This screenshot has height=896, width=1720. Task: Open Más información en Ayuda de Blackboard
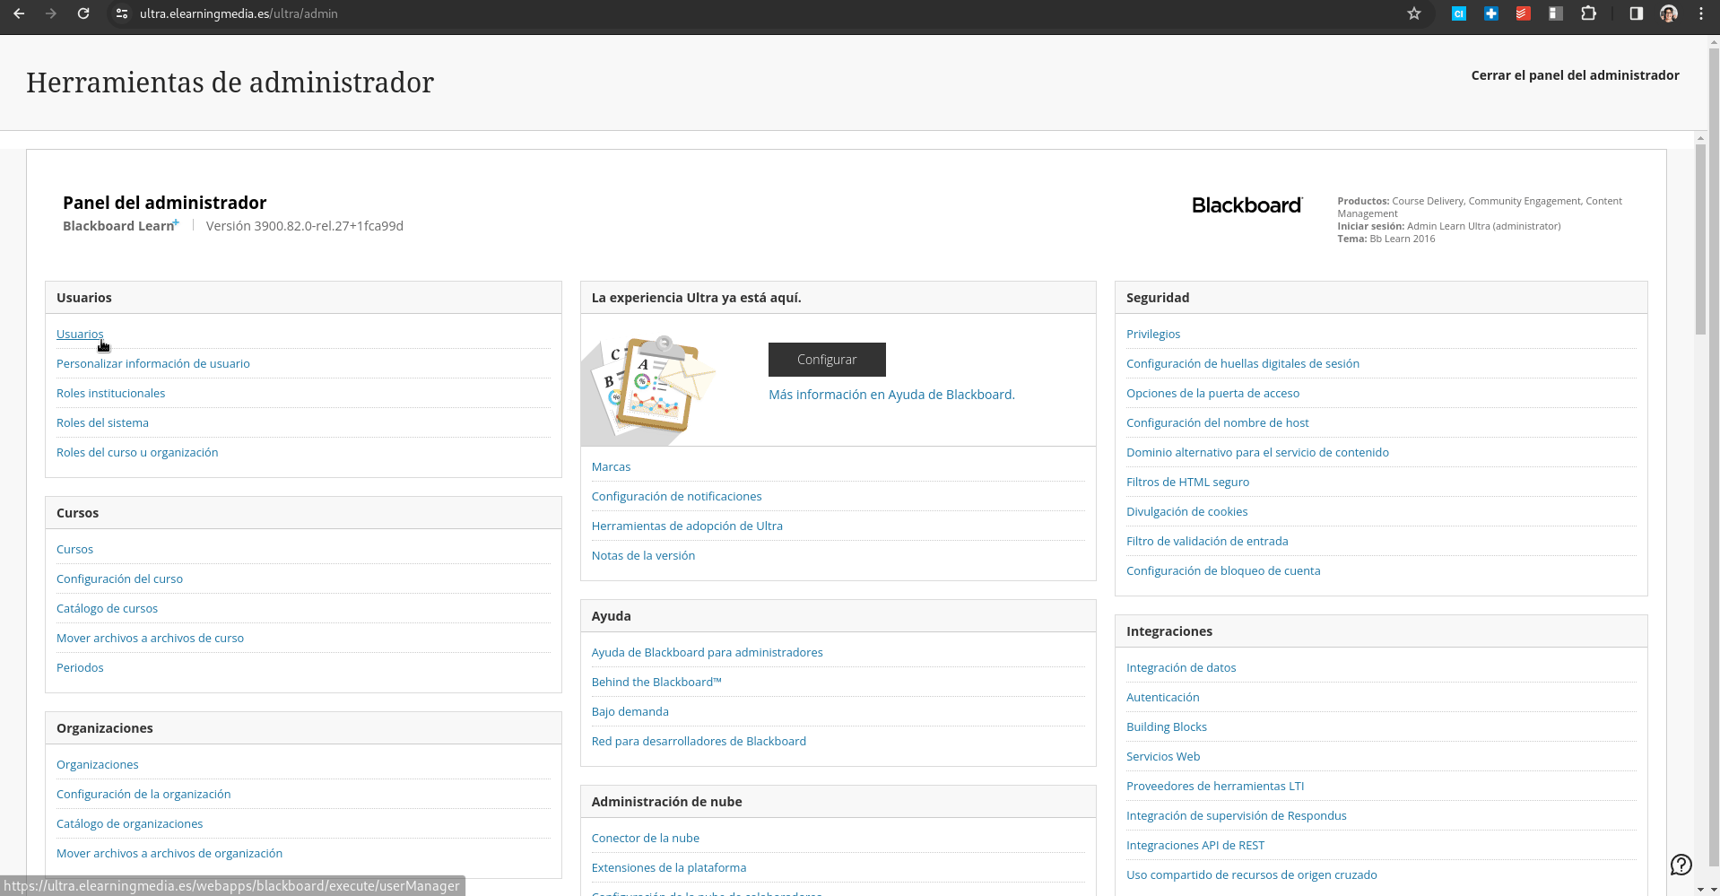pos(891,395)
